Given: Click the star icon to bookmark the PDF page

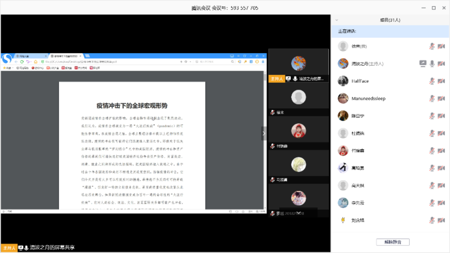Looking at the screenshot, I should click(x=186, y=62).
